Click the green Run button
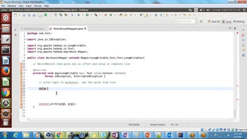The width and height of the screenshot is (247, 139). (87, 15)
